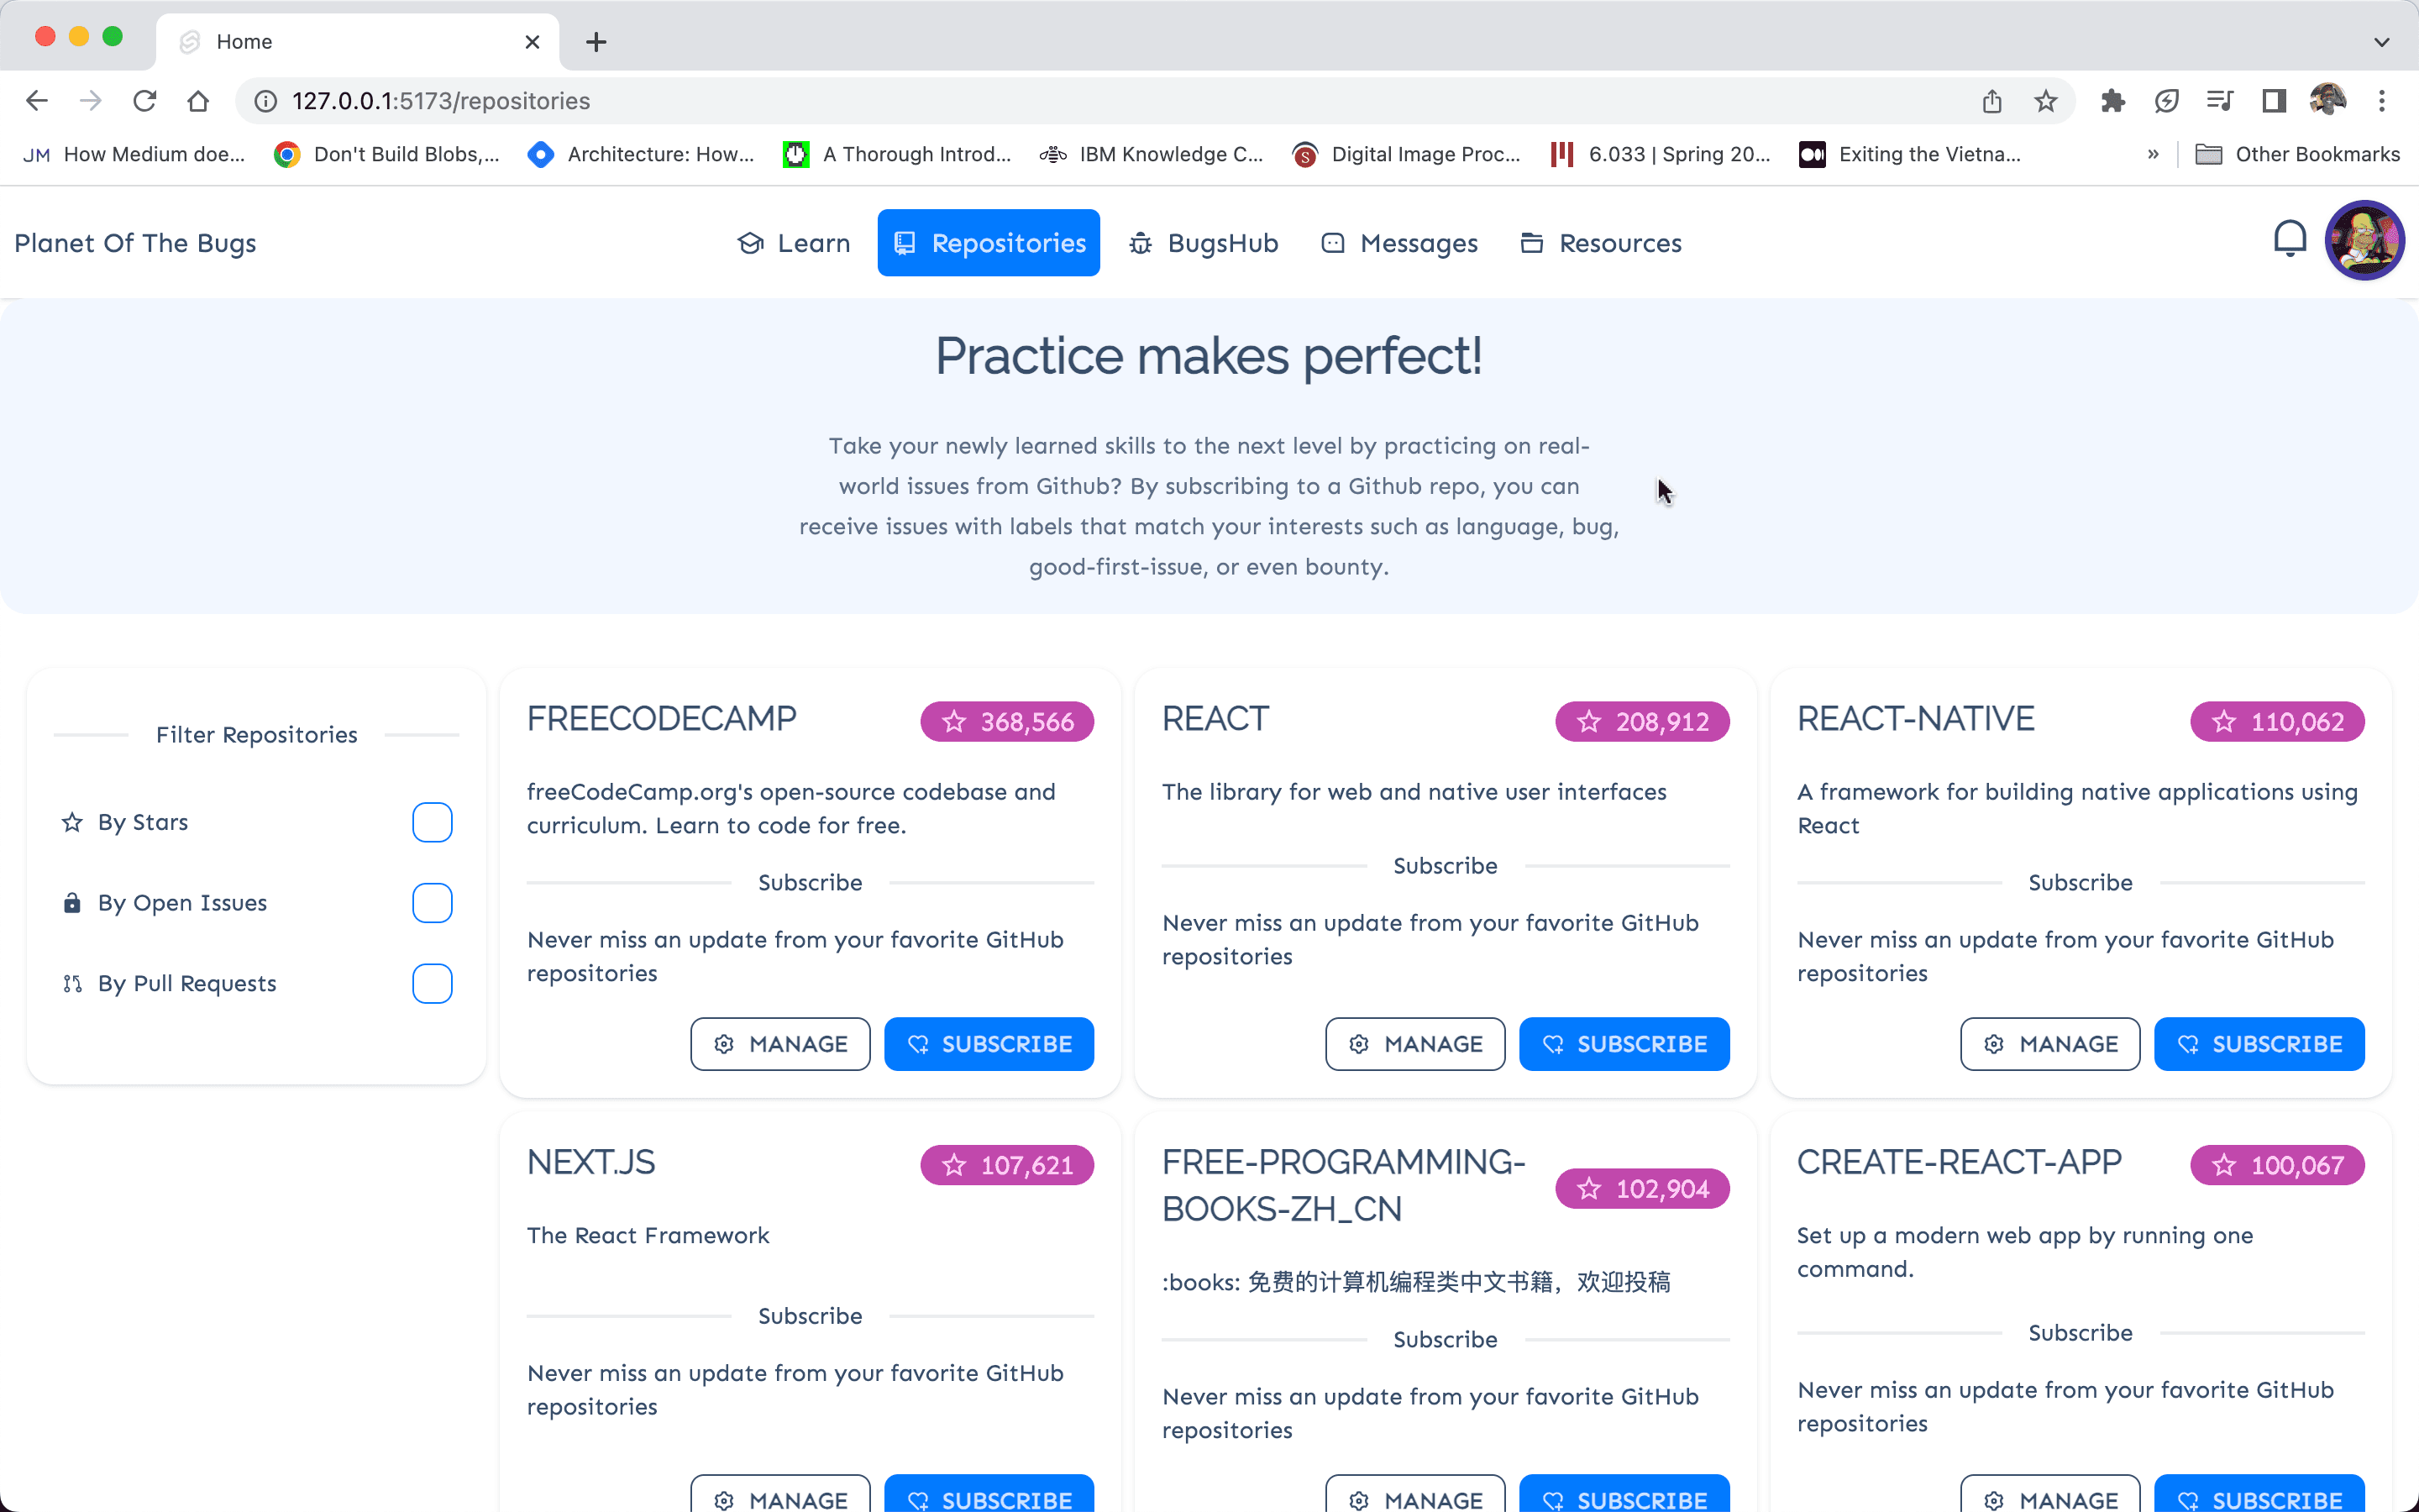Subscribe to the FREECODECAMP repository

coord(989,1044)
